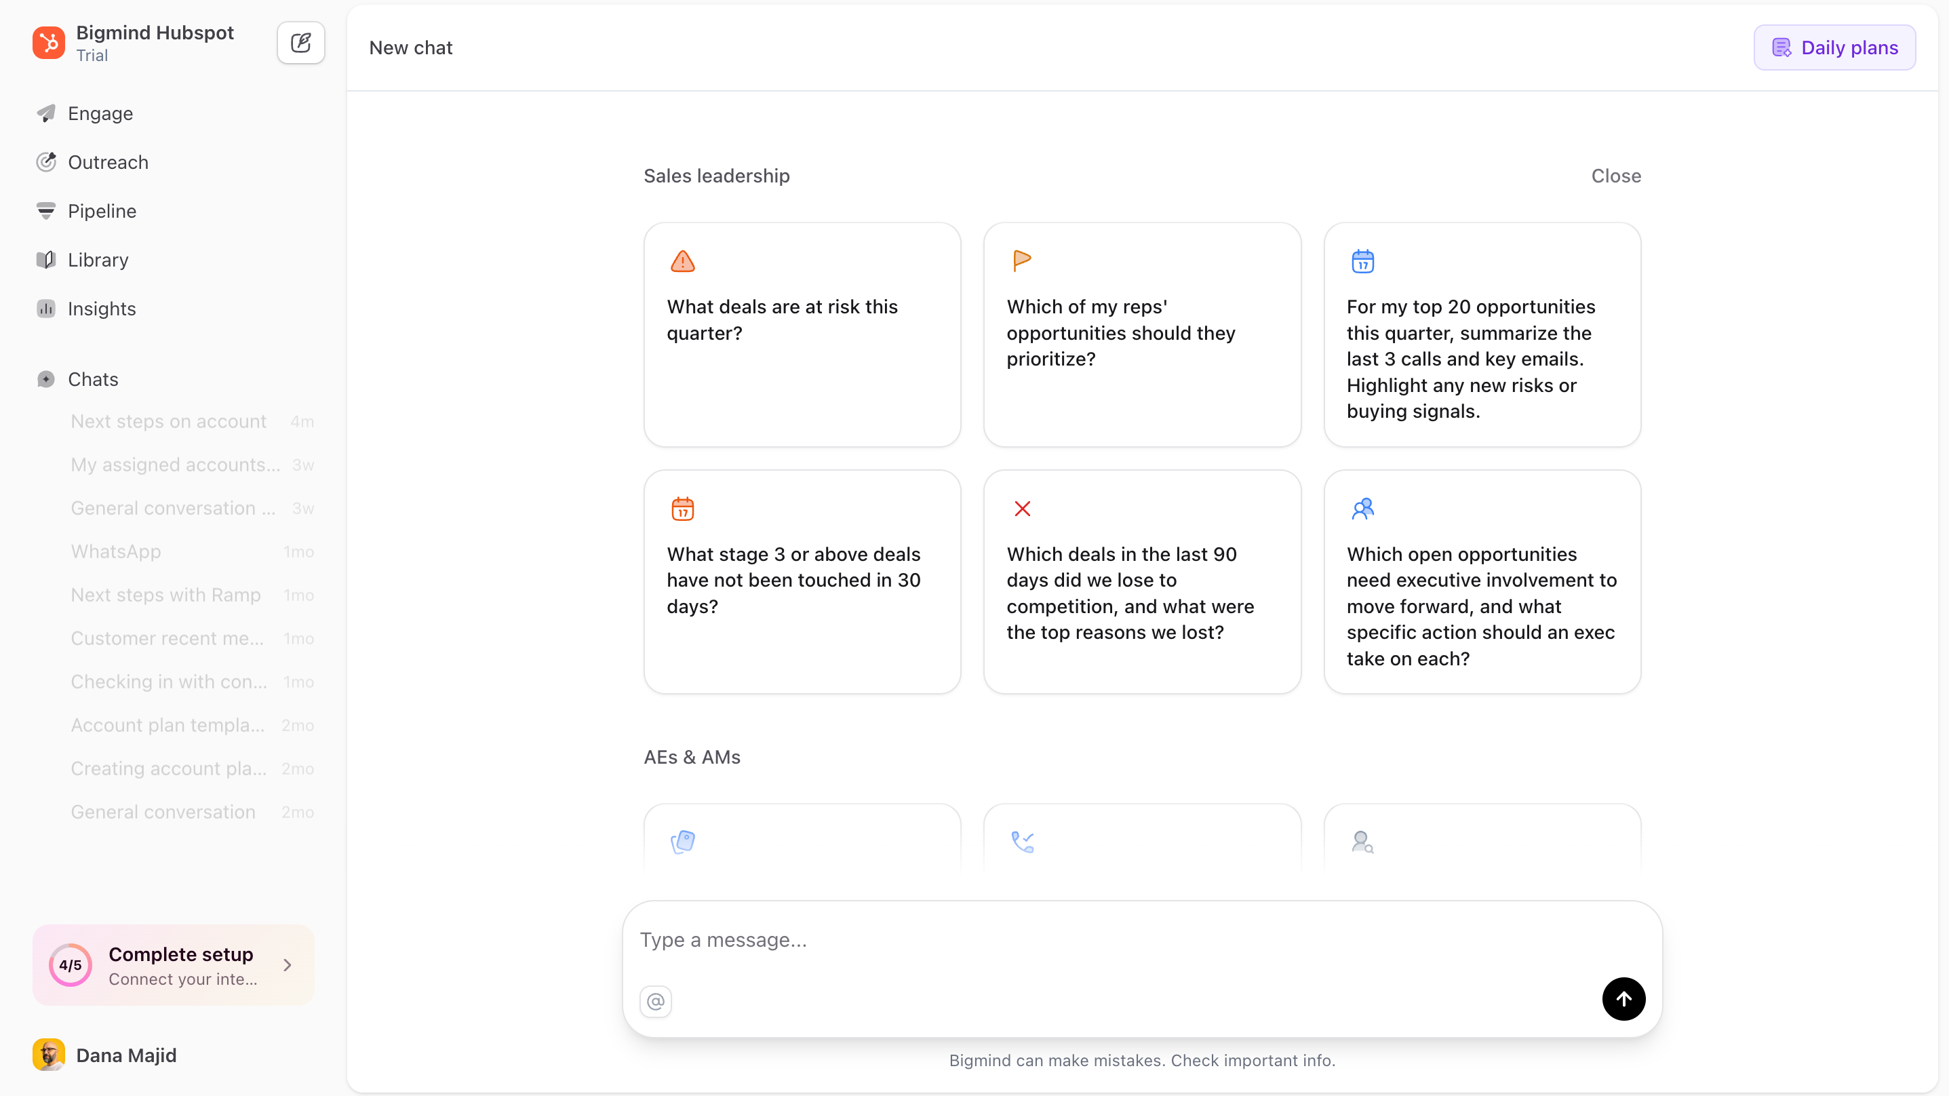This screenshot has width=1949, height=1096.
Task: Open the 'Account plan templa...' chat
Action: coord(192,725)
